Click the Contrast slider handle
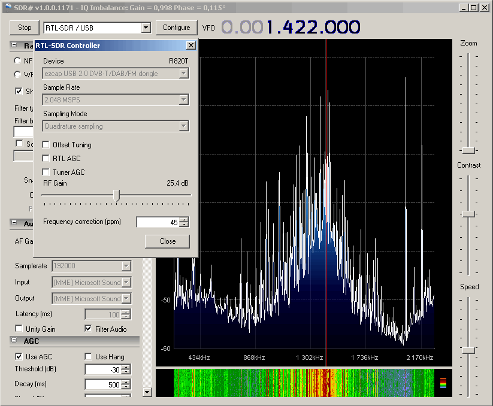 point(468,214)
